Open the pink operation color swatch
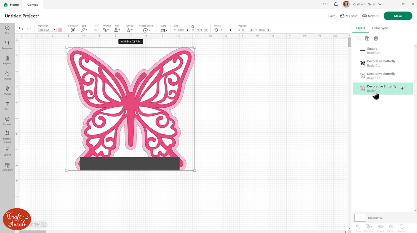 click(x=59, y=30)
